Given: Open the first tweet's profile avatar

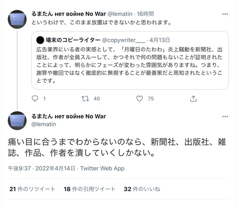Looking at the screenshot, I should [17, 19].
